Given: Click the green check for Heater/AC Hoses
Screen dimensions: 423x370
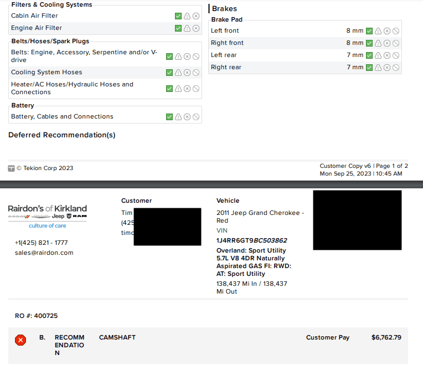Looking at the screenshot, I should 169,89.
